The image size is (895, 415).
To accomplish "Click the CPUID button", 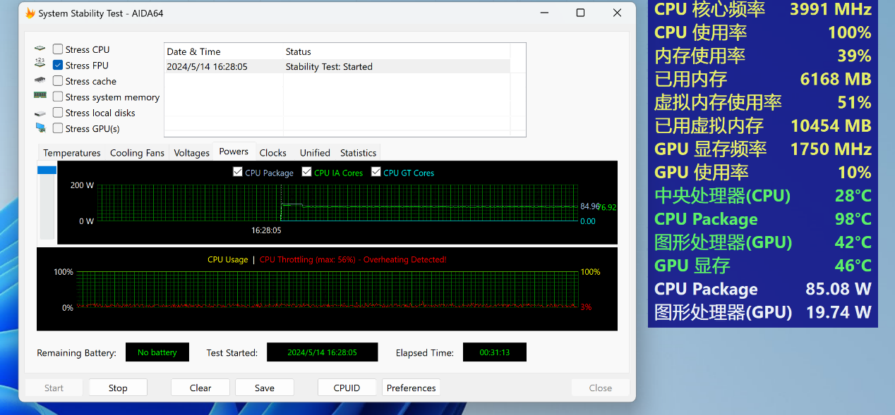I will (x=347, y=388).
